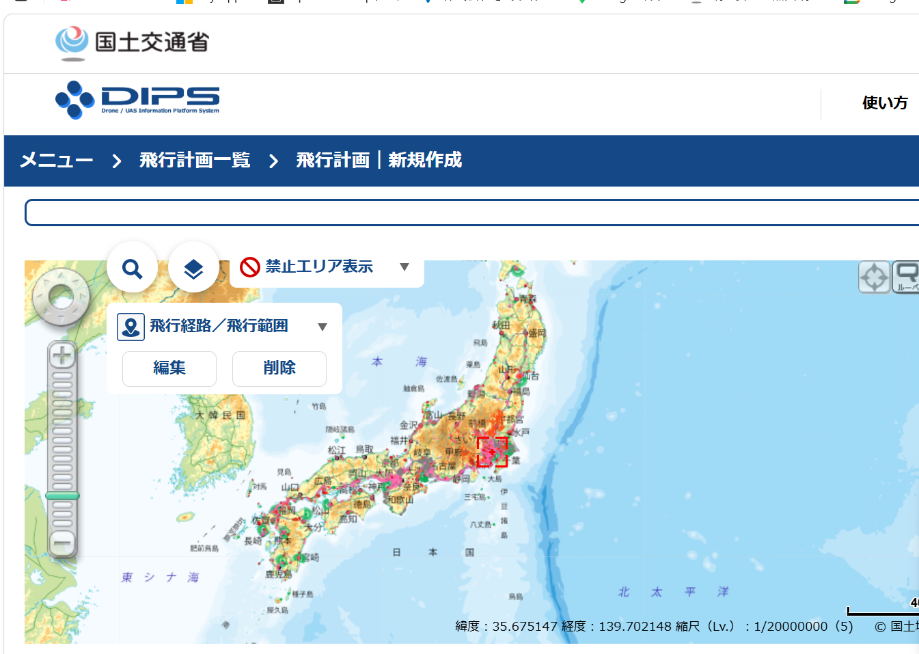Open the 使い方 help link
The height and width of the screenshot is (654, 919).
click(884, 103)
